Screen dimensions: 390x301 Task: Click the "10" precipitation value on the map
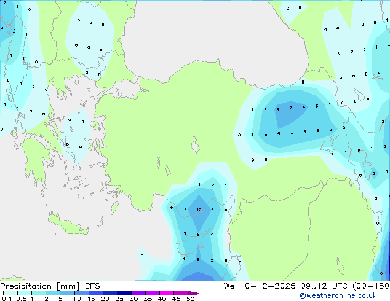click(199, 210)
